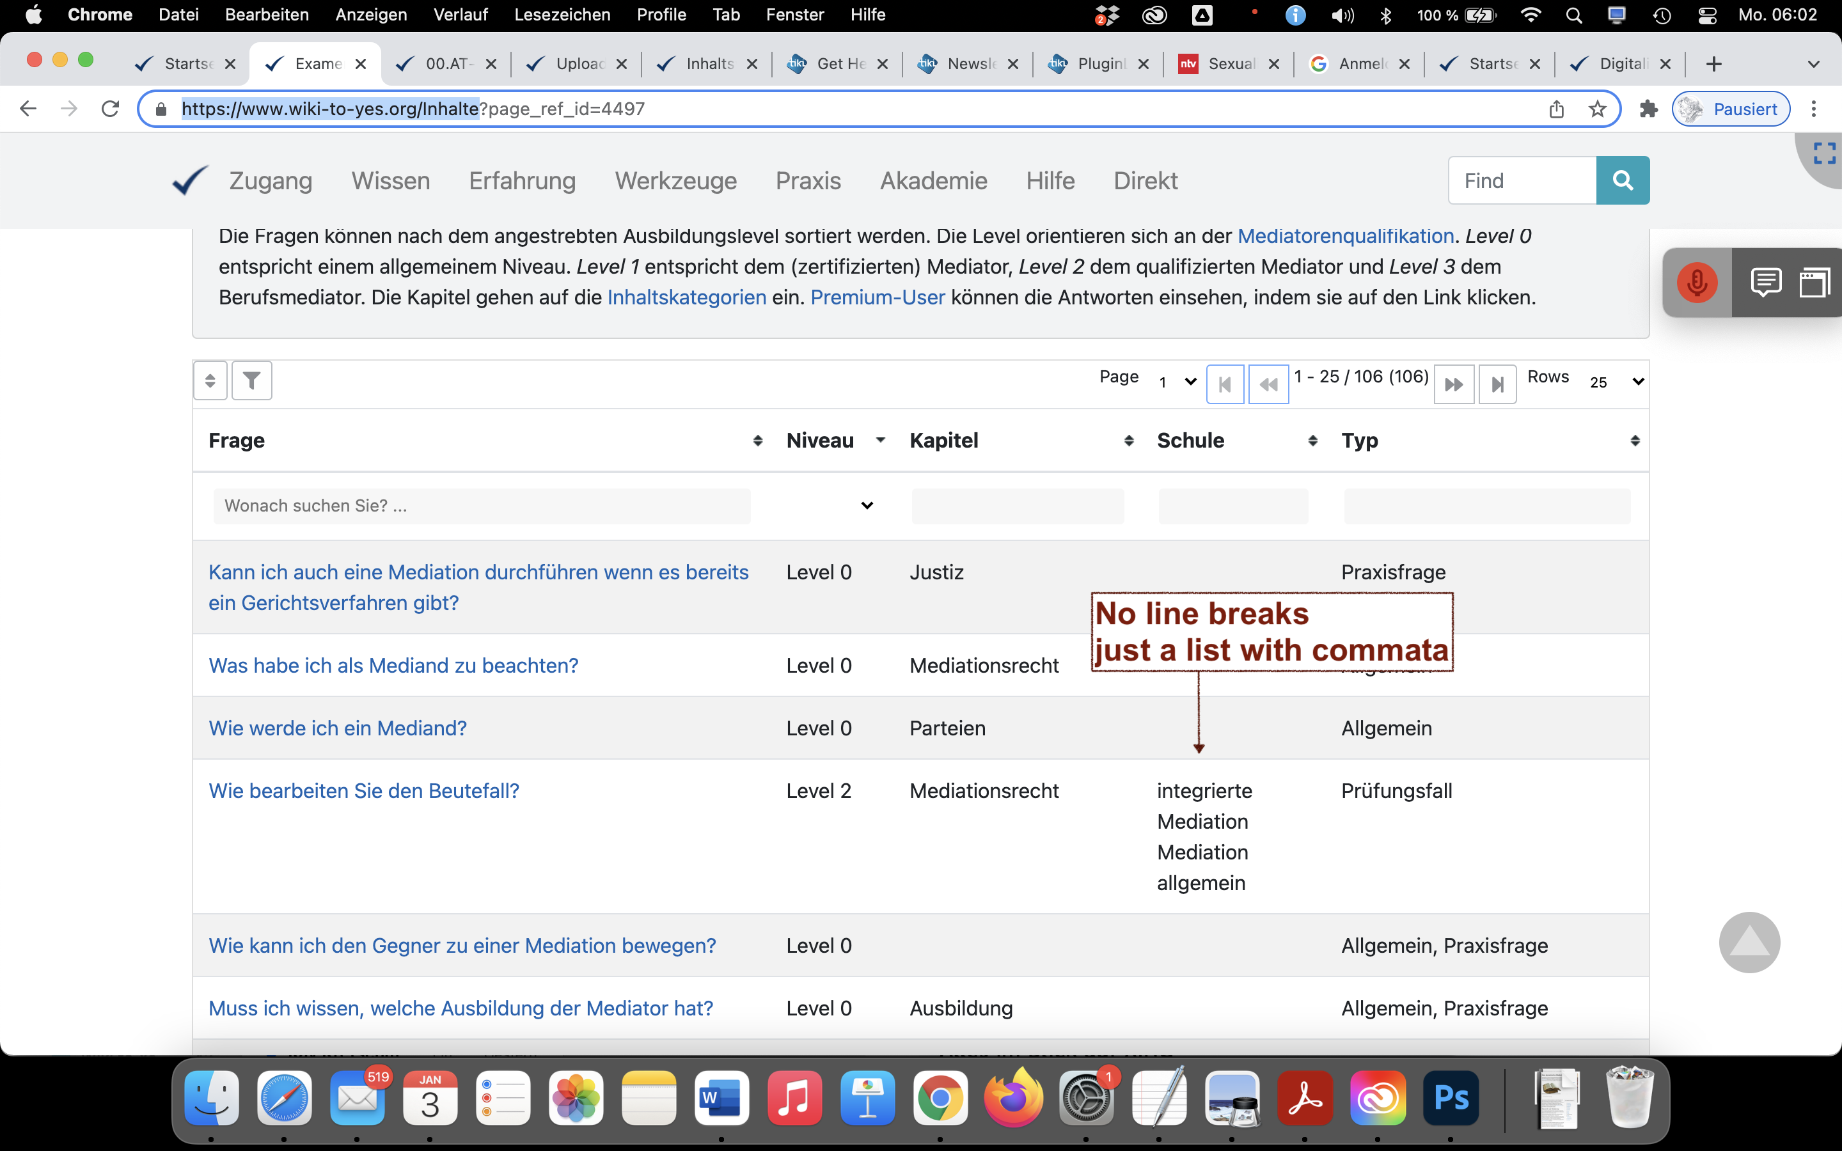
Task: Switch to the Inhalts browser tab
Action: [x=709, y=64]
